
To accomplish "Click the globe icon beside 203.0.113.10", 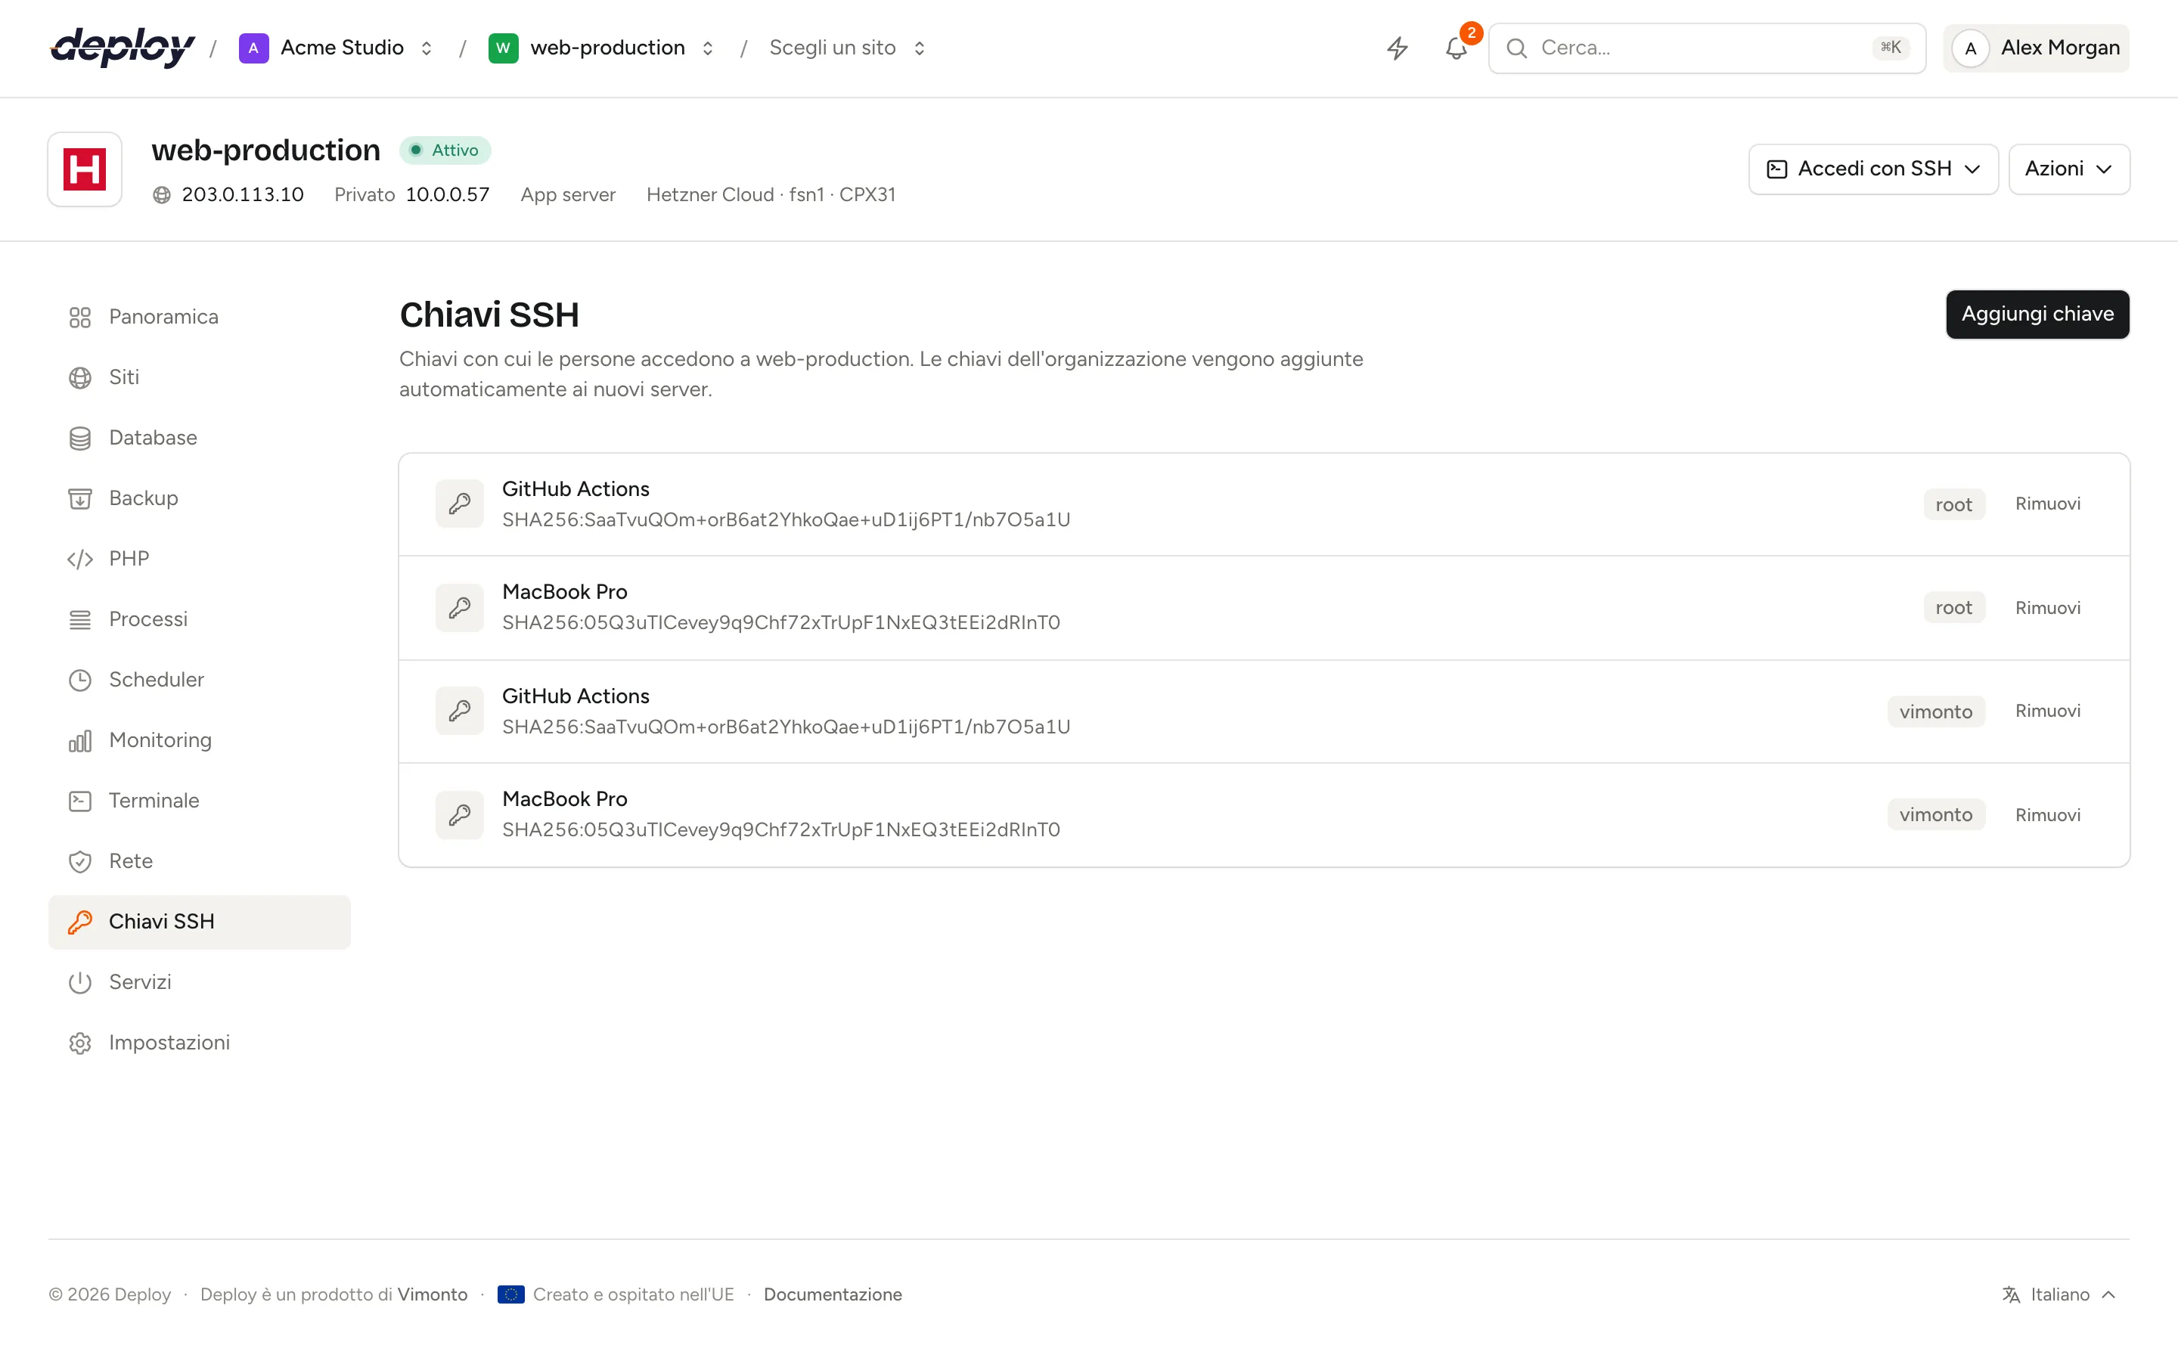I will tap(162, 195).
